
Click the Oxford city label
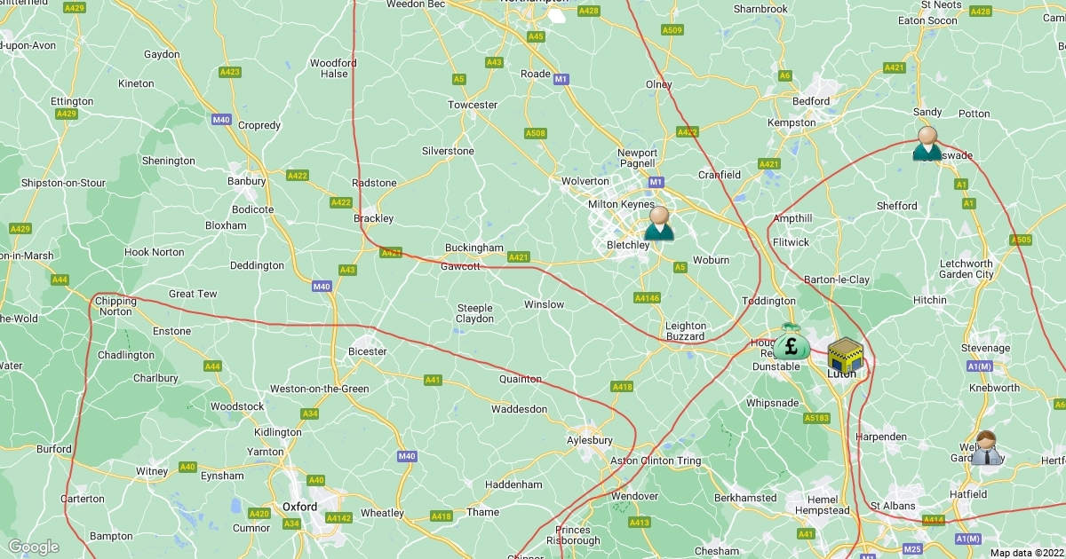pos(299,507)
